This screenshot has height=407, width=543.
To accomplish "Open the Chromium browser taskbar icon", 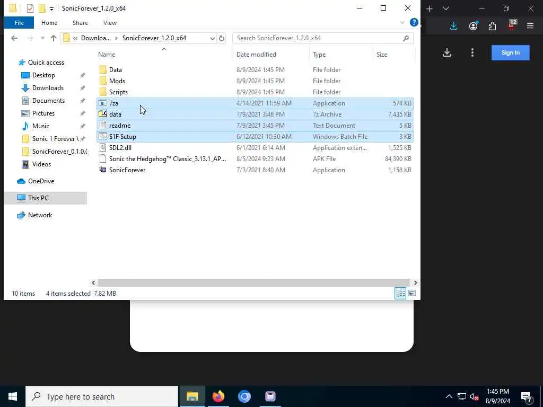I will (x=244, y=396).
